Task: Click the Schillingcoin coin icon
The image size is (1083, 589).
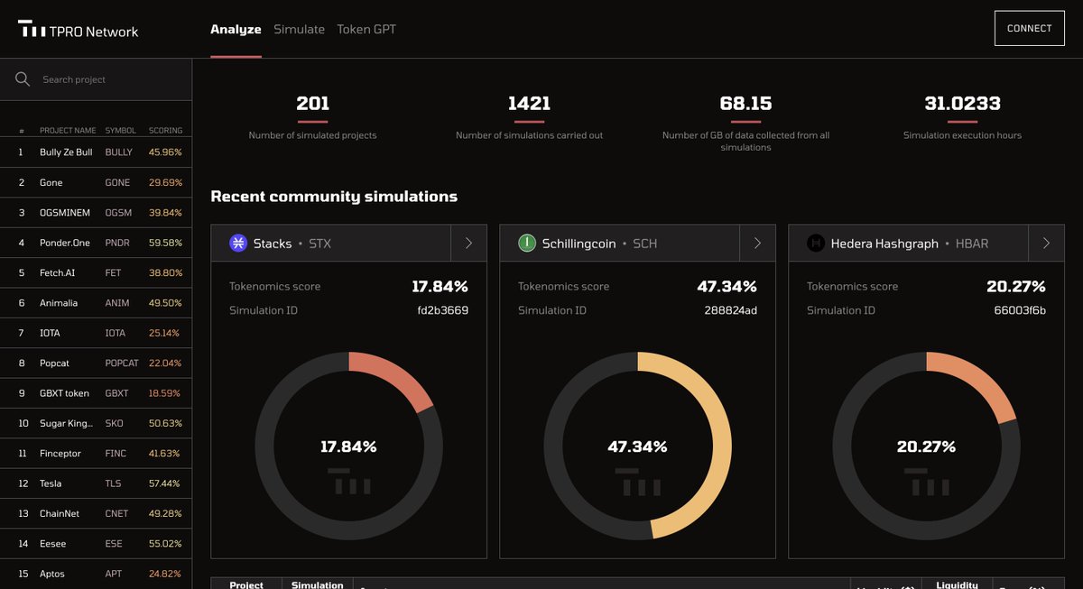Action: [x=527, y=244]
